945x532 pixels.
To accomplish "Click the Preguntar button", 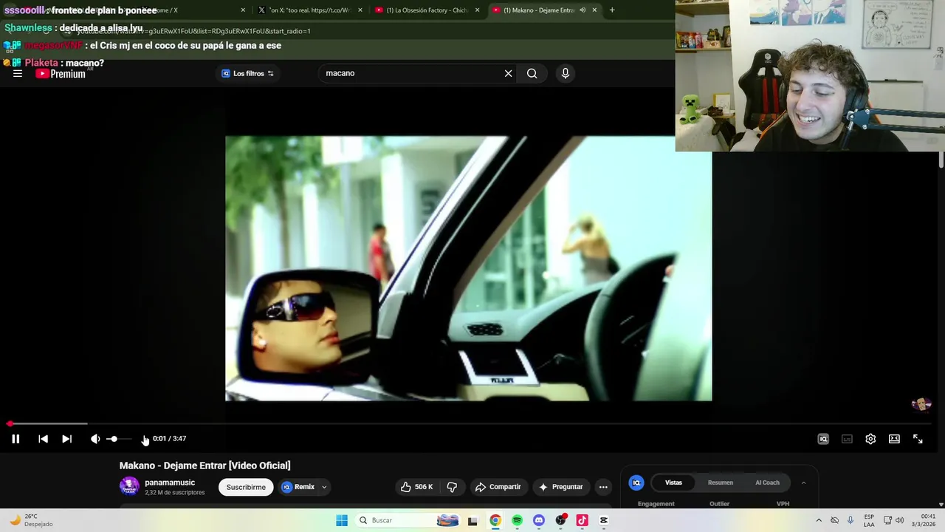I will tap(561, 487).
